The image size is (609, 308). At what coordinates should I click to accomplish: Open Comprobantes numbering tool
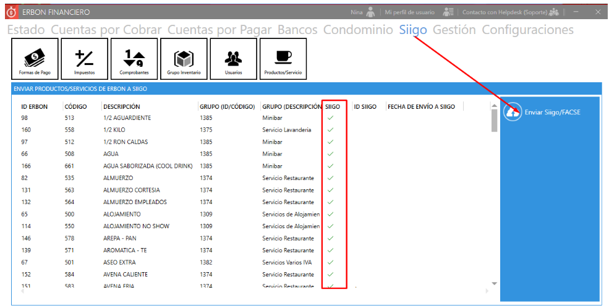[134, 59]
